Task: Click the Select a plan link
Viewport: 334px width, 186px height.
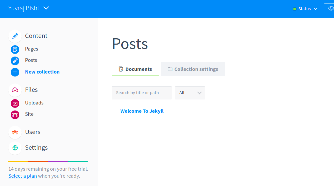Action: coord(23,176)
